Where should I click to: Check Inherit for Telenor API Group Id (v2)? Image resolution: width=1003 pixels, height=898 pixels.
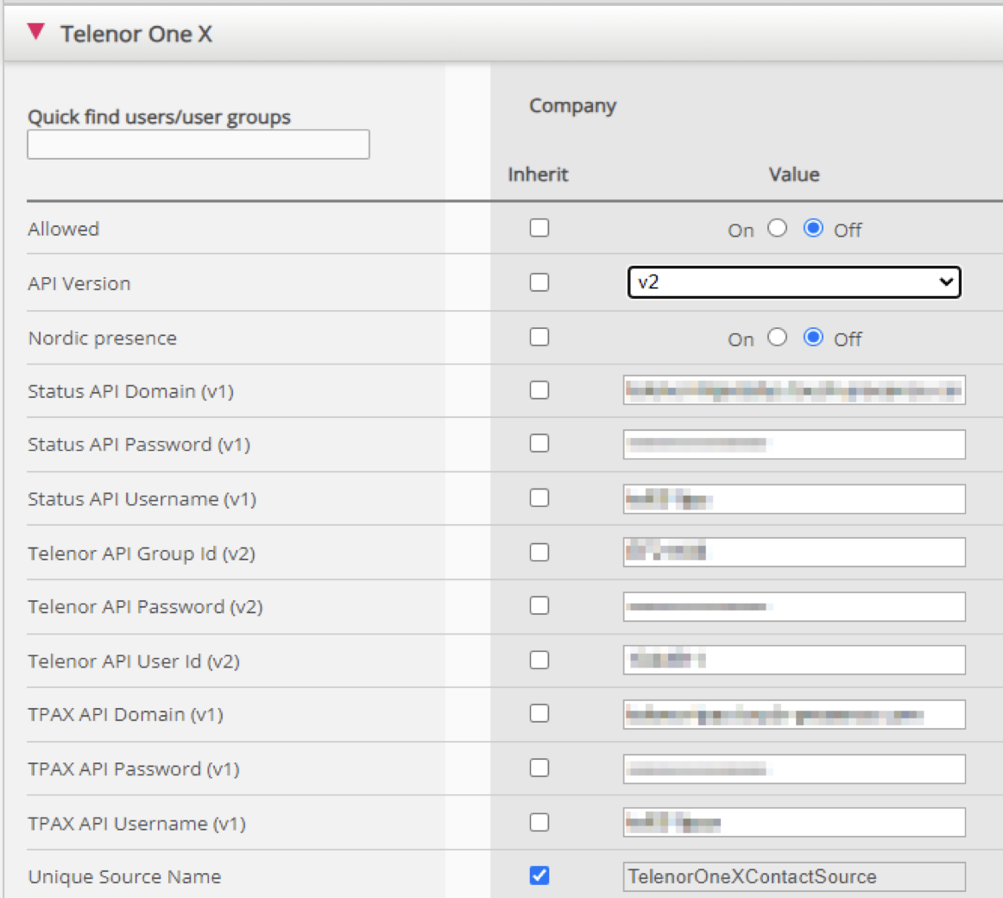(x=539, y=552)
